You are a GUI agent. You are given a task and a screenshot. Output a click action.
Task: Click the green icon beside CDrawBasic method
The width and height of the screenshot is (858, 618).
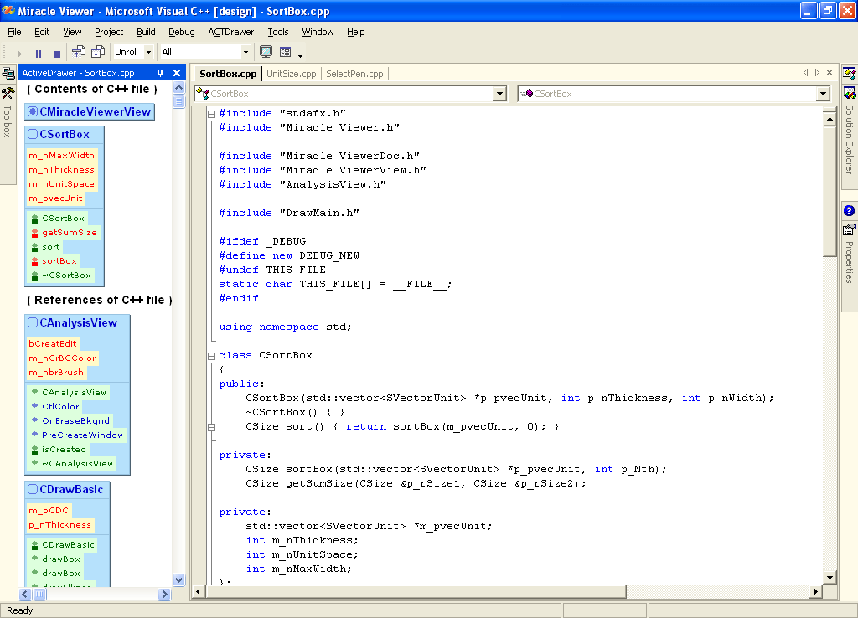(x=34, y=545)
